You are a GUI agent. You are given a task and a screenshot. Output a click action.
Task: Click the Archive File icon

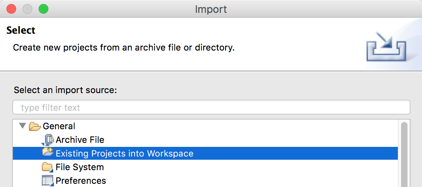point(48,140)
